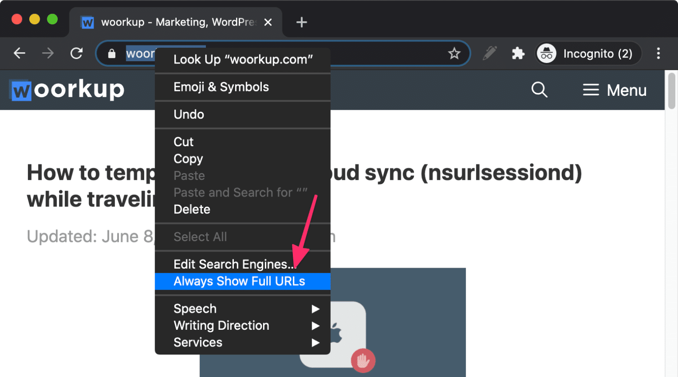The image size is (678, 377).
Task: Select Undo in context menu
Action: click(x=243, y=114)
